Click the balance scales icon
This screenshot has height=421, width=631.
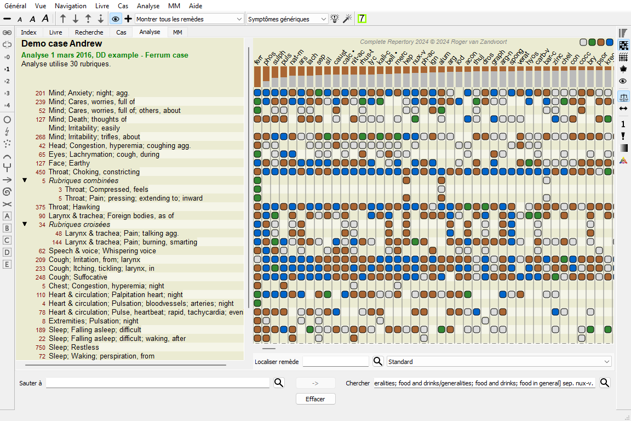[623, 97]
